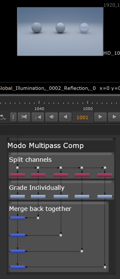The image size is (120, 279).
Task: Select the first light-blue Grade node
Action: tap(18, 197)
